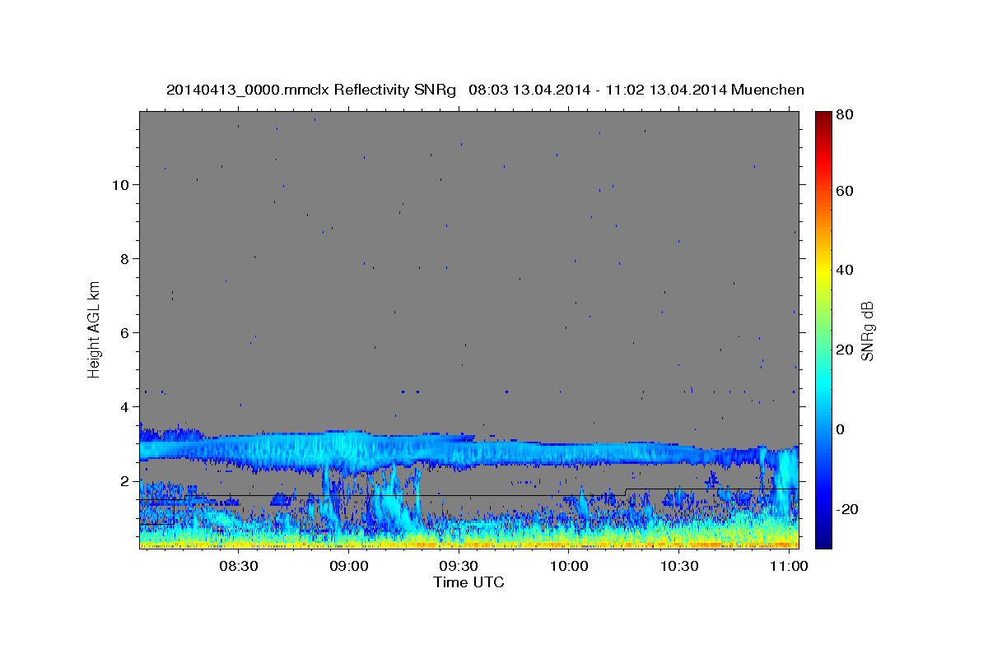Click the plot title mentioning Muenchen
The image size is (988, 658).
(x=485, y=90)
